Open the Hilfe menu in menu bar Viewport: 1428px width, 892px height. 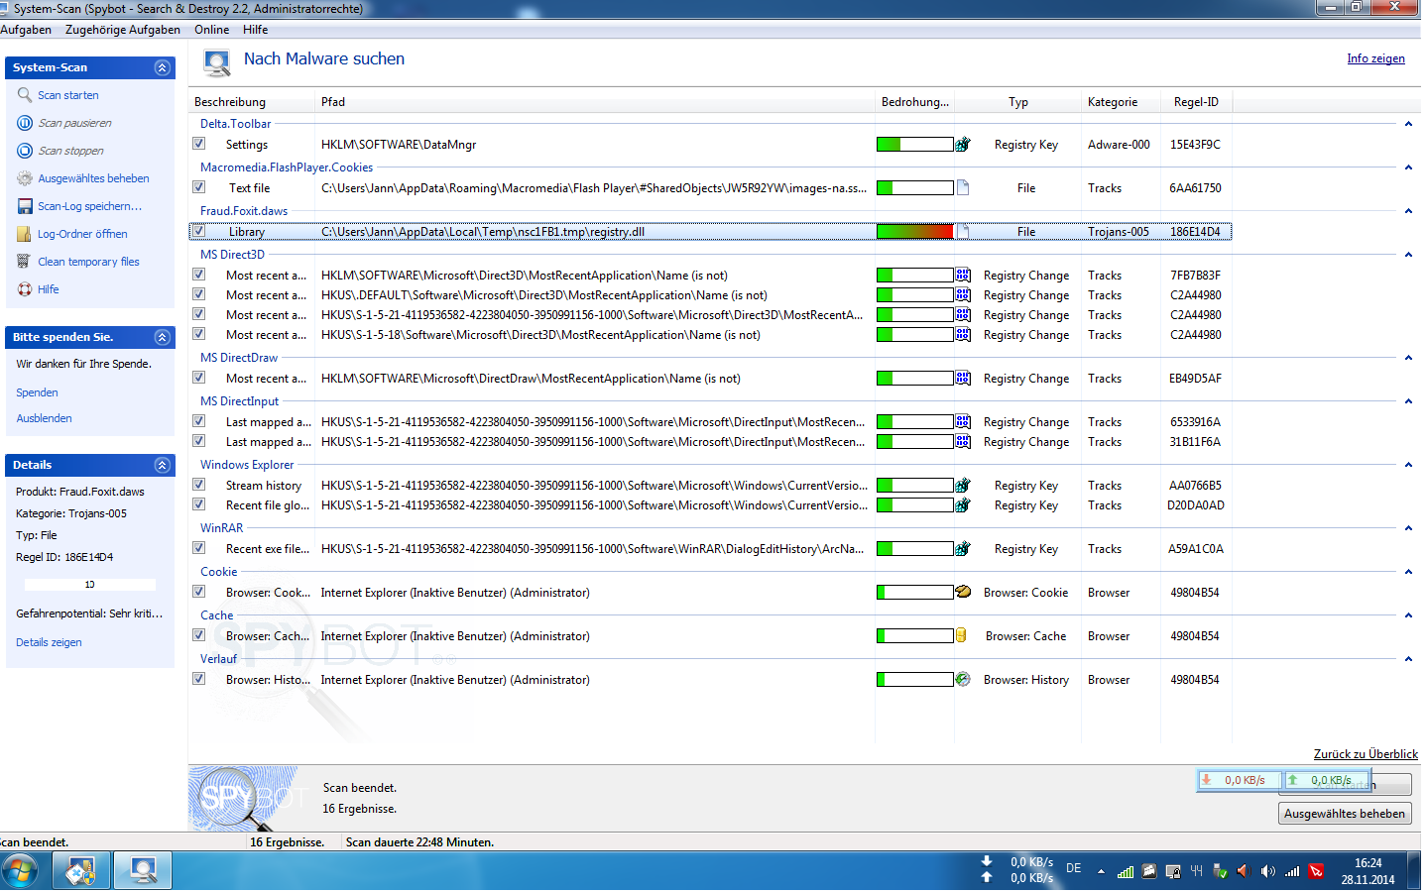pos(256,30)
